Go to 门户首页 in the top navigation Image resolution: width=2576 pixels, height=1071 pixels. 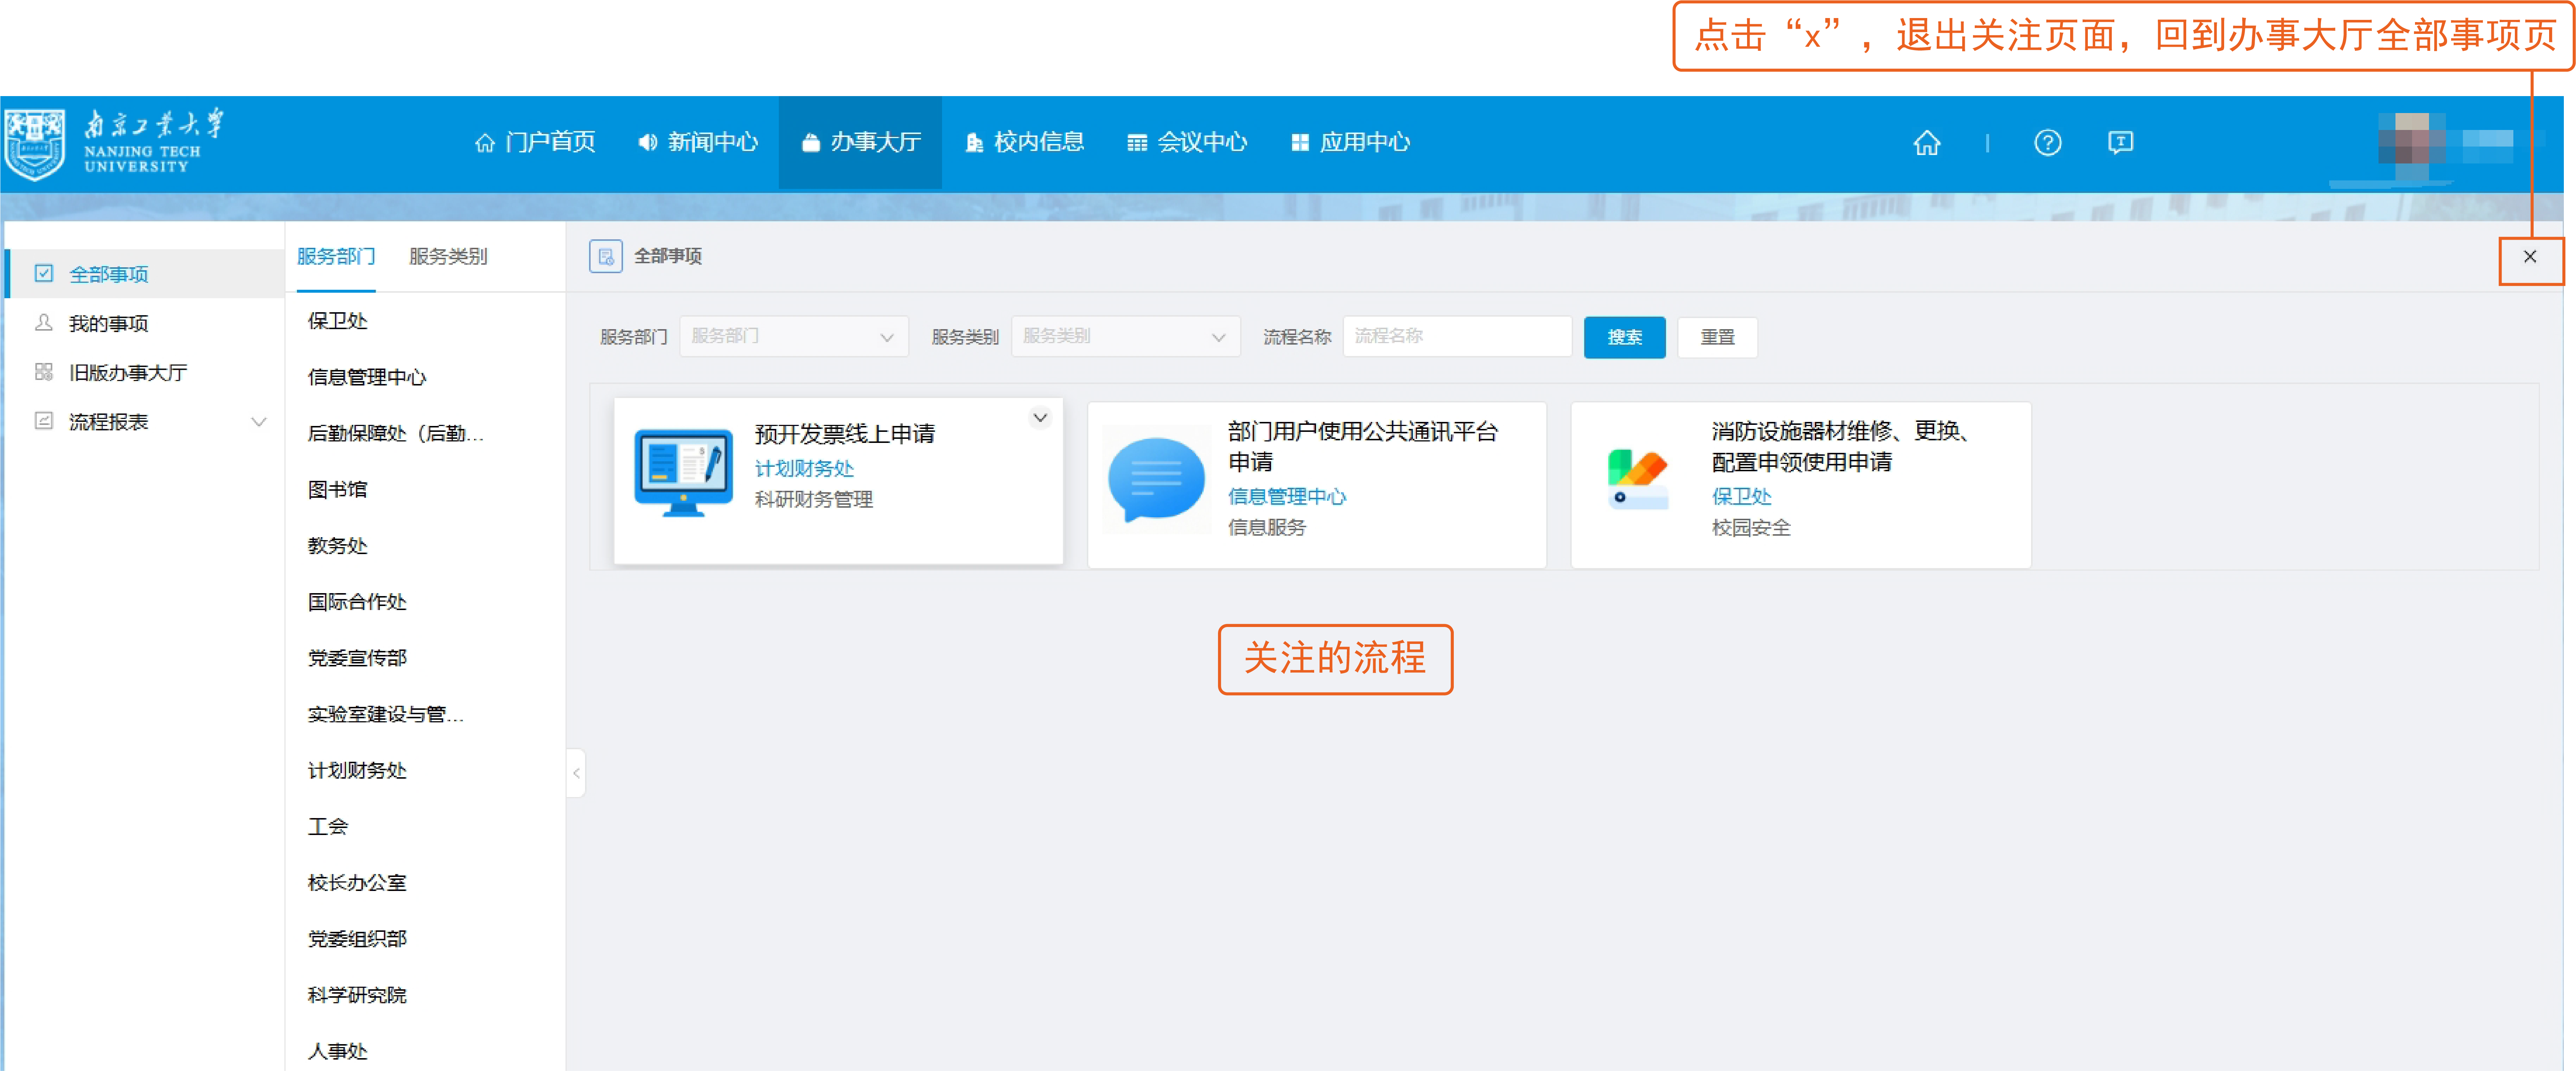(x=535, y=143)
